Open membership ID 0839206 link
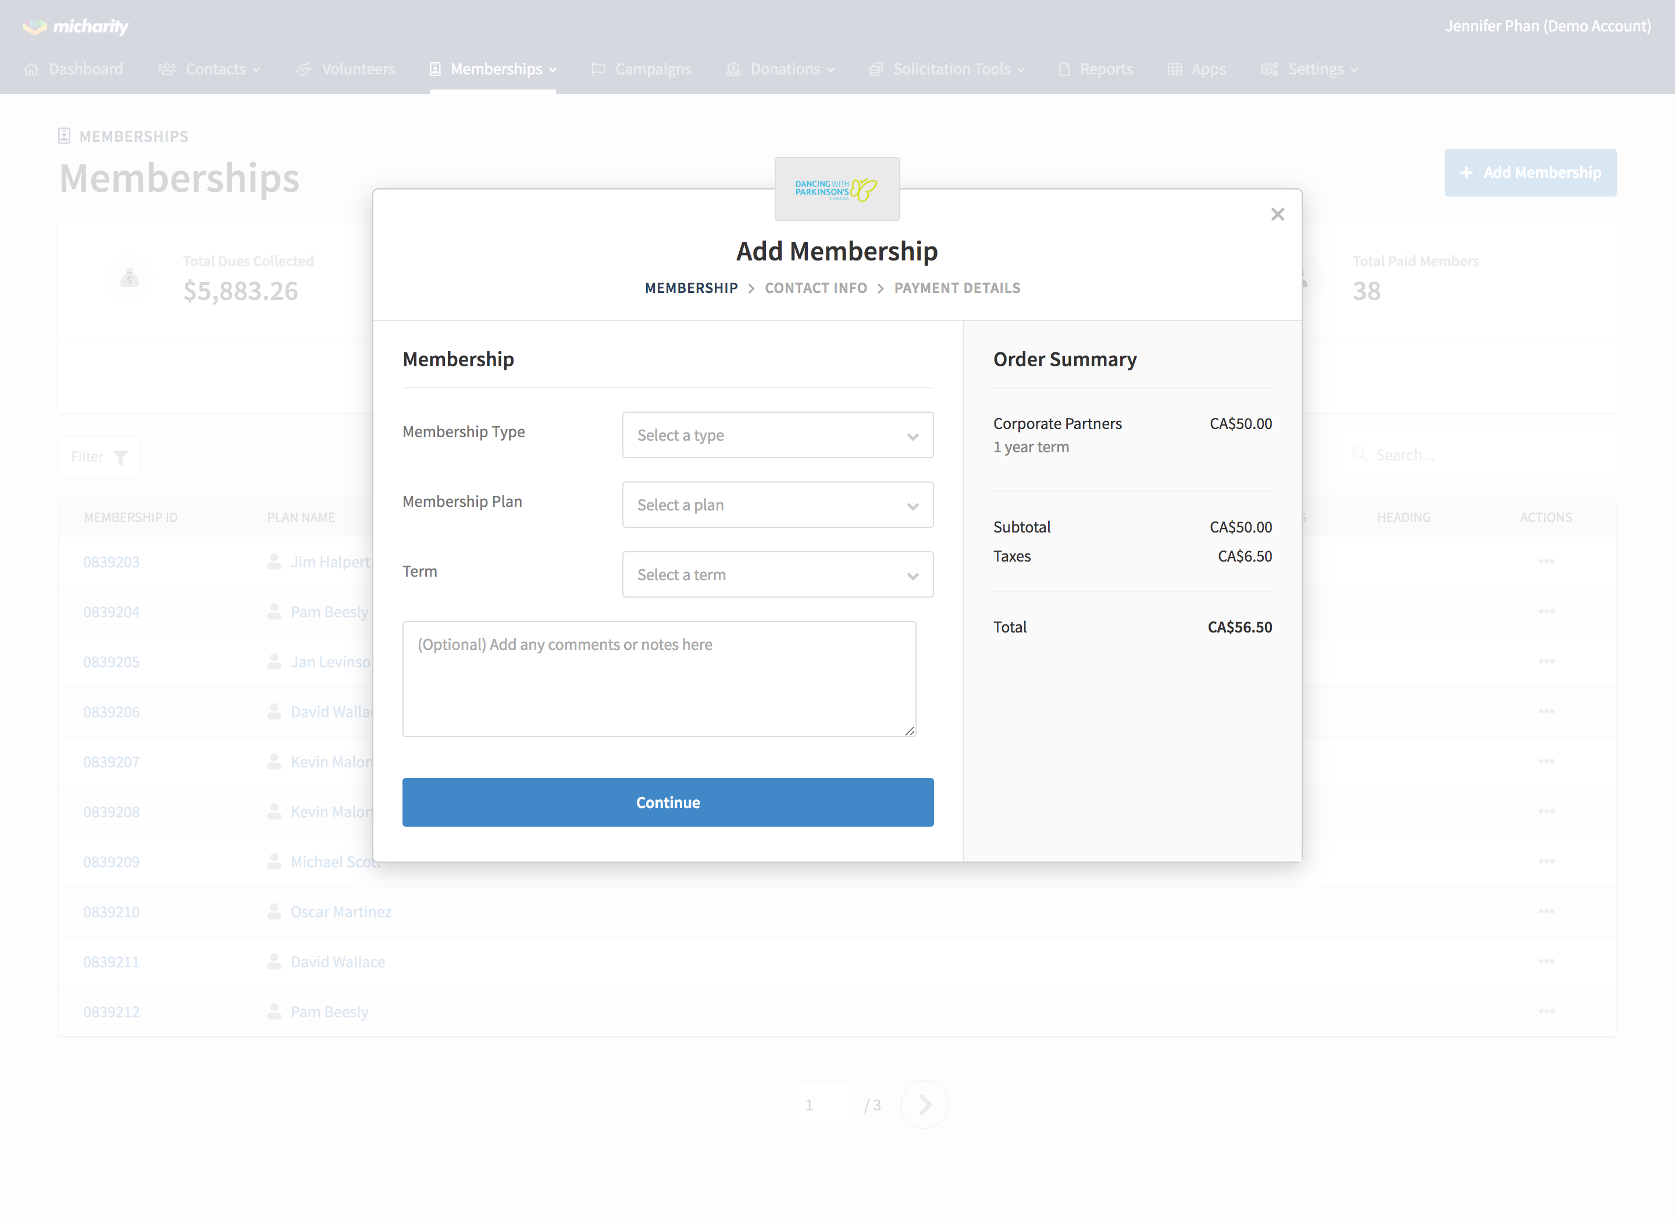1675x1222 pixels. [x=111, y=712]
